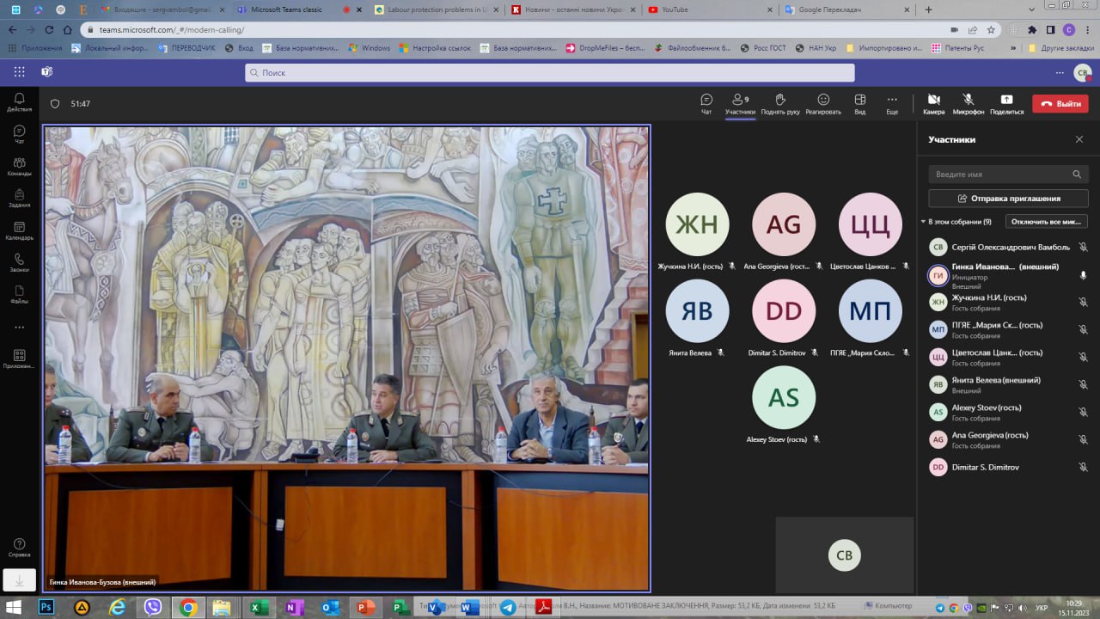
Task: Click the ЯВ avatar tile of Янита Велева
Action: coord(697,310)
